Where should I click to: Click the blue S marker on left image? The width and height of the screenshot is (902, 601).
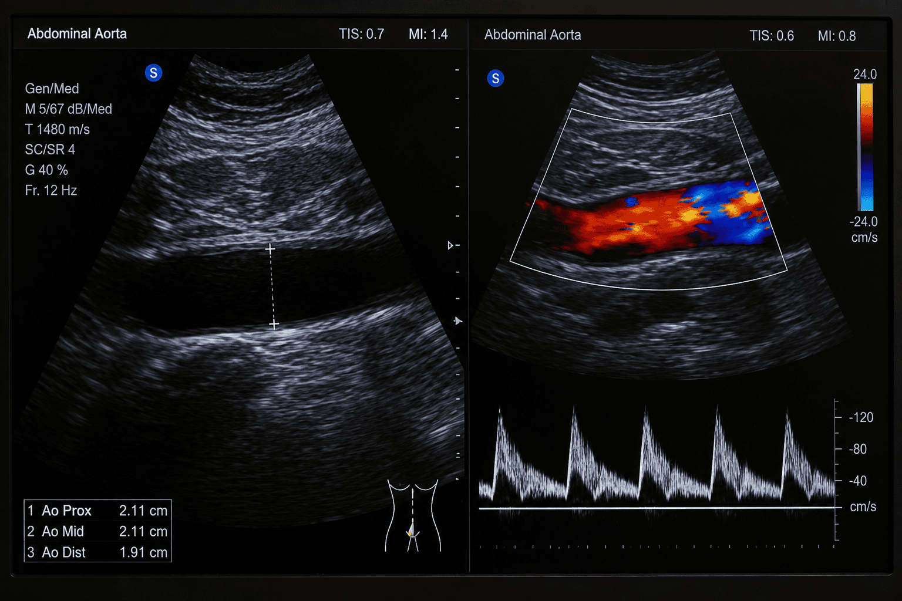coord(153,73)
